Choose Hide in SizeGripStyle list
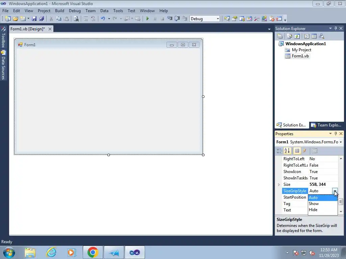Screen dimensions: 346x259 (x=323, y=210)
